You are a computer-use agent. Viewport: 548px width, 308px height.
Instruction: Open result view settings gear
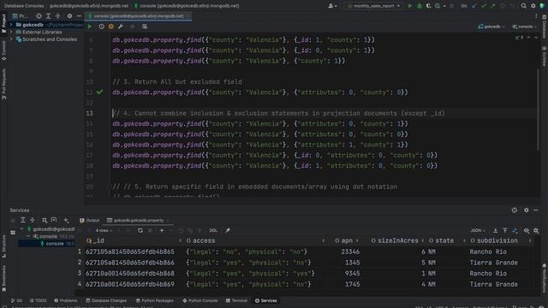pos(536,230)
